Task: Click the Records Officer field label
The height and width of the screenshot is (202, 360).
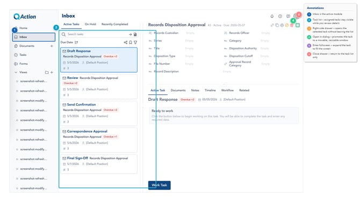Action: [239, 33]
